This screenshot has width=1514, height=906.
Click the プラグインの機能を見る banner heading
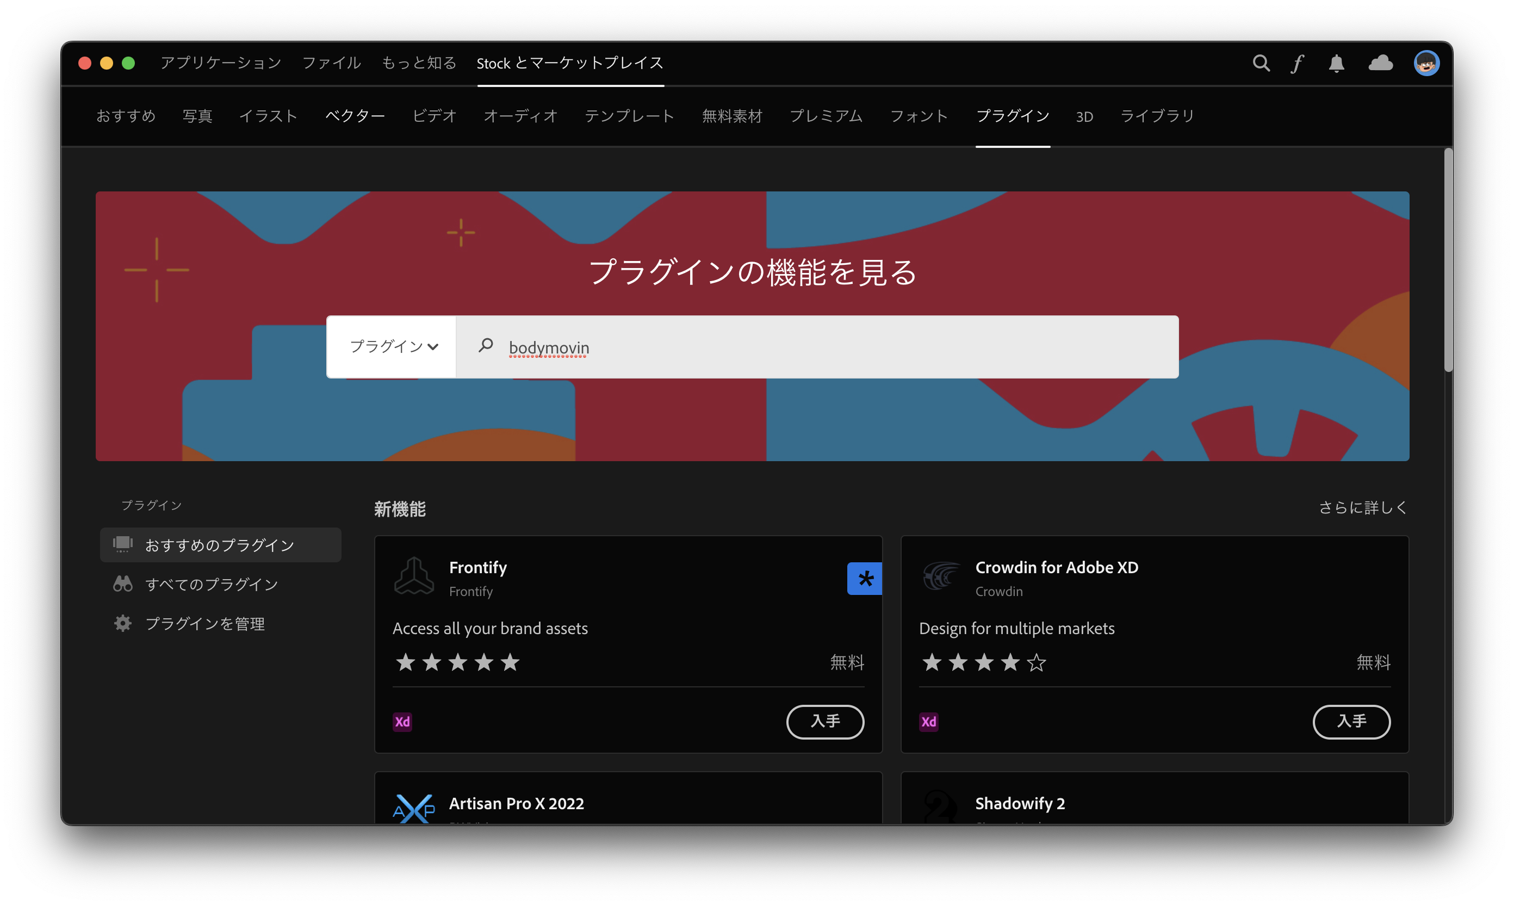(x=753, y=272)
